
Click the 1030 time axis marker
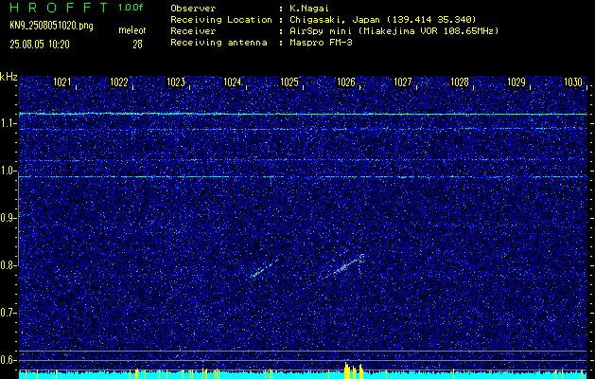click(x=573, y=82)
